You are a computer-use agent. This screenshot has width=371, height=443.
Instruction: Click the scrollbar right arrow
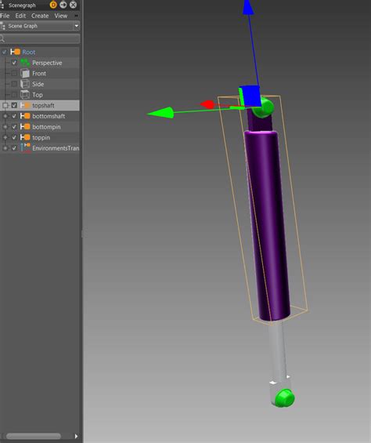(76, 436)
